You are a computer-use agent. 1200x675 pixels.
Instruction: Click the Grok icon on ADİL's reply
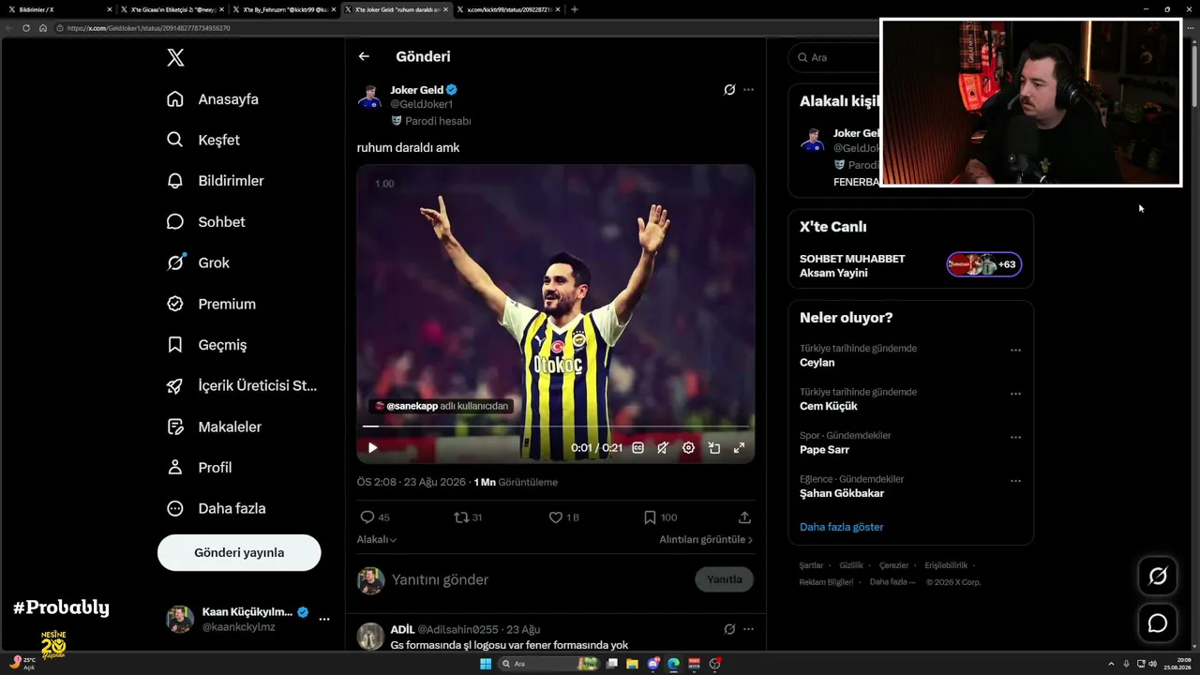coord(729,629)
